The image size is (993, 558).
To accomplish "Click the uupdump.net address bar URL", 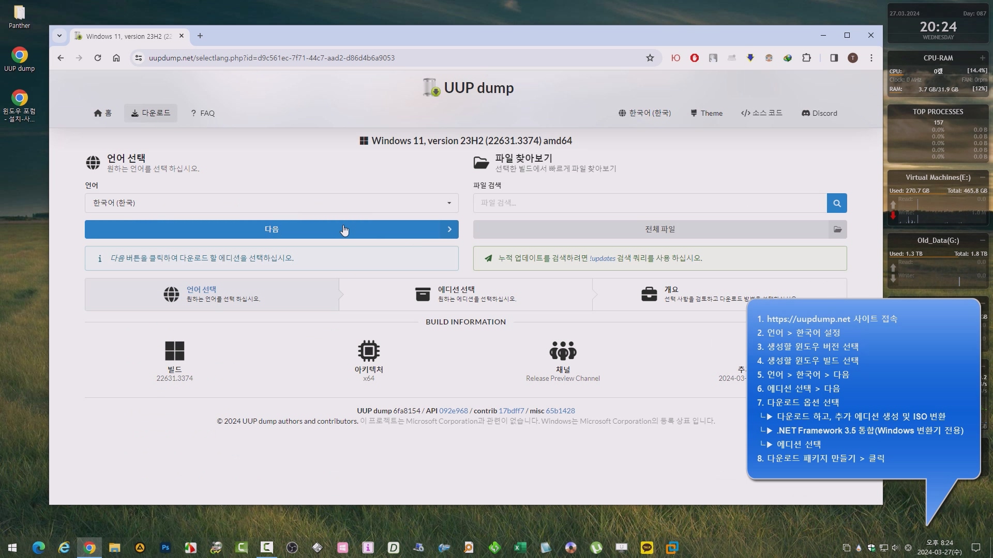I will 272,58.
